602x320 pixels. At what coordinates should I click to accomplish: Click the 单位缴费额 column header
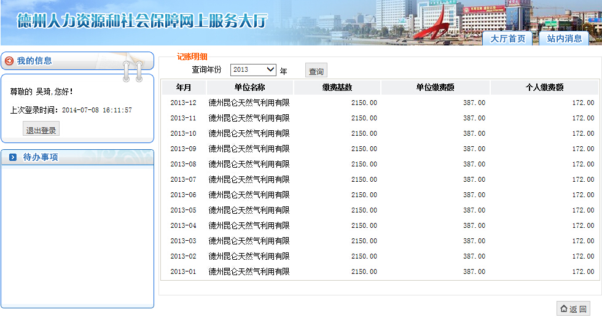tap(434, 88)
